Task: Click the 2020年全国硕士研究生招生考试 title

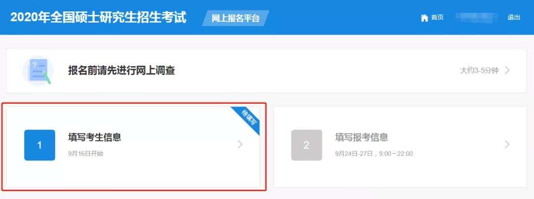Action: point(98,17)
